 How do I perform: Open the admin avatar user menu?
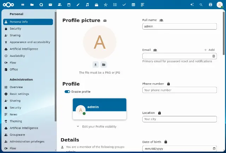point(220,5)
